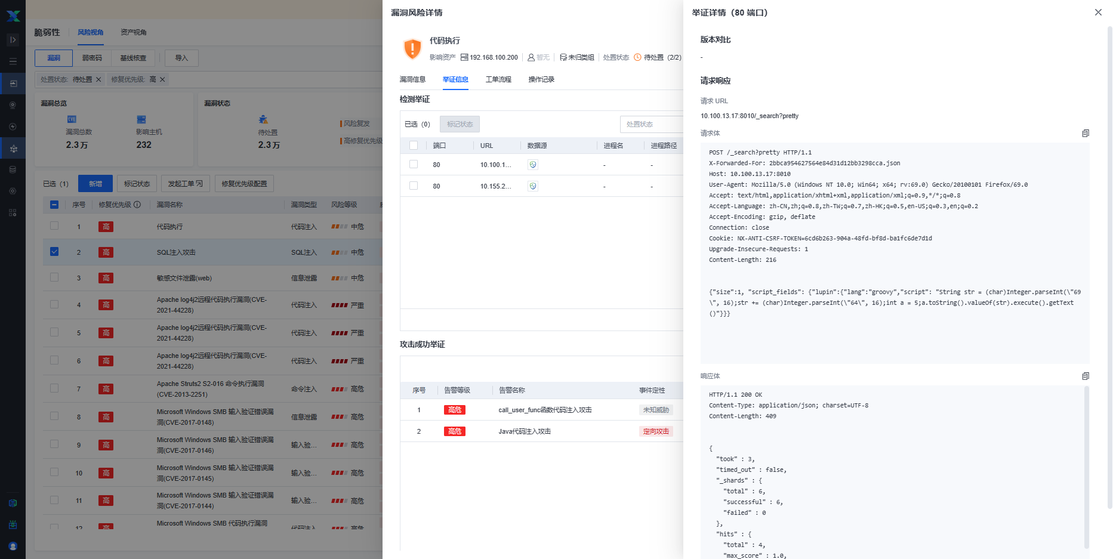Select the gear icon in left sidebar
Viewport: 1113px width, 559px height.
click(13, 191)
